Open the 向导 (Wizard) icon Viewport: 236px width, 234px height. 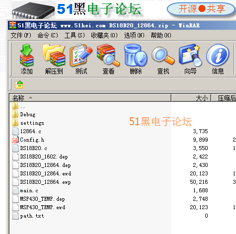click(x=190, y=55)
